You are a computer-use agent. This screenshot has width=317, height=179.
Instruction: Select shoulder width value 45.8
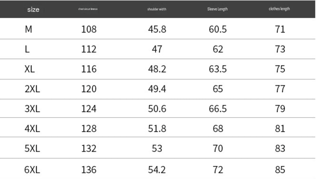click(157, 29)
